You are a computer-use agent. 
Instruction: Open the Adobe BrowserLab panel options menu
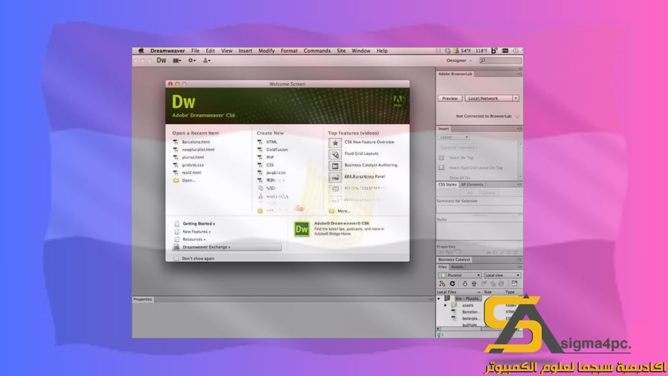click(x=519, y=74)
